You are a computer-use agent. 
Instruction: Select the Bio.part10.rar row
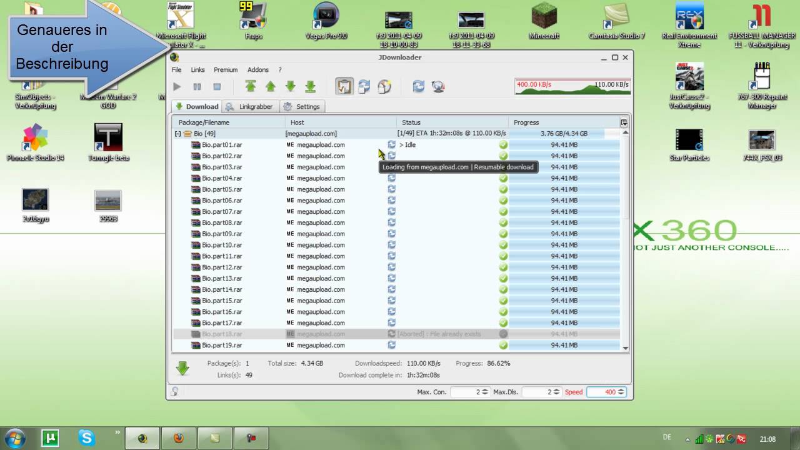tap(396, 245)
